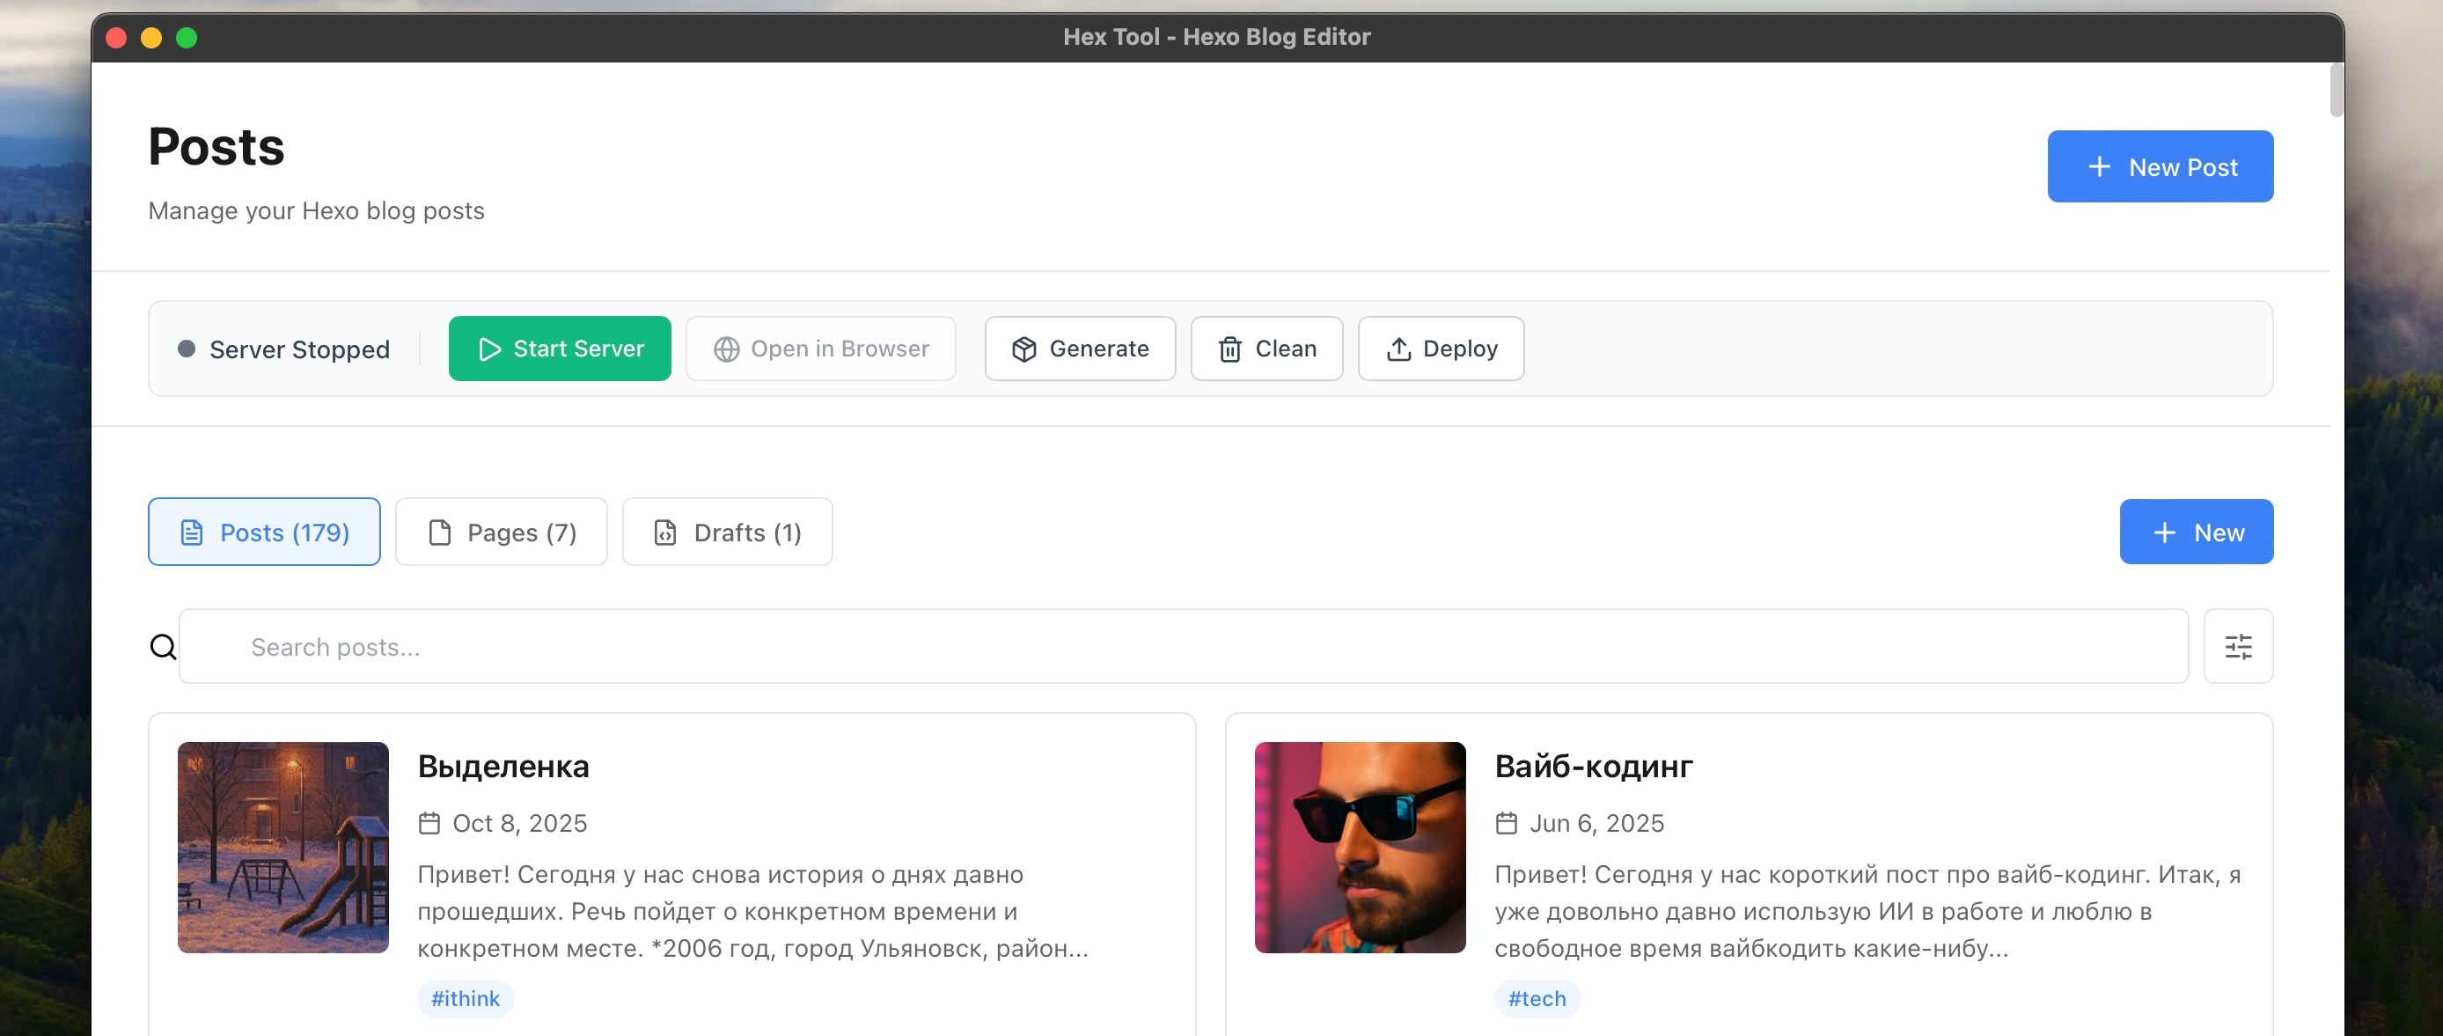
Task: Click the calendar icon beside Jun 6, 2025
Action: pyautogui.click(x=1506, y=822)
